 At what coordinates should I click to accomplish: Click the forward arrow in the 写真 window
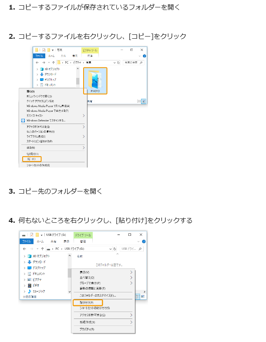pyautogui.click(x=44, y=63)
